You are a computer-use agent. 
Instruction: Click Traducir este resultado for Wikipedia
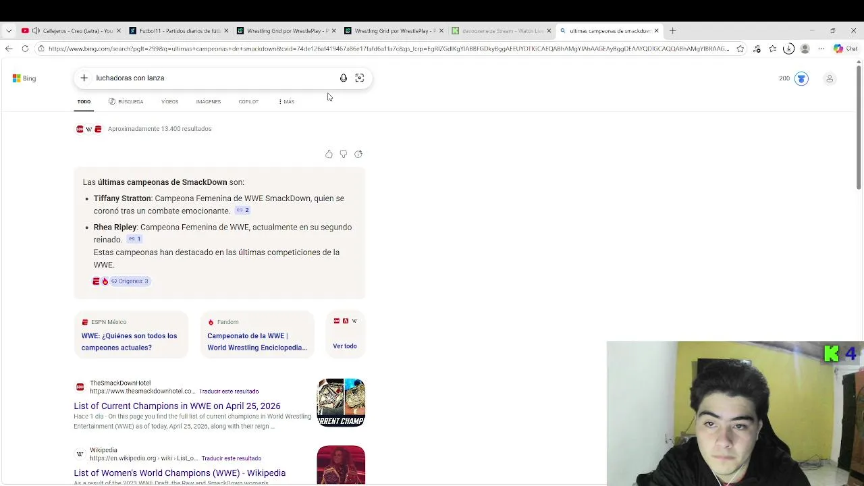click(231, 458)
